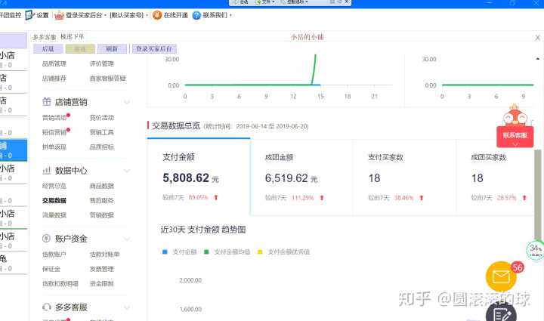The width and height of the screenshot is (544, 321).
Task: Click the 设置 settings icon in toolbar
Action: pyautogui.click(x=29, y=15)
